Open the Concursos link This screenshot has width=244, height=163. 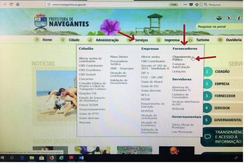86,79
